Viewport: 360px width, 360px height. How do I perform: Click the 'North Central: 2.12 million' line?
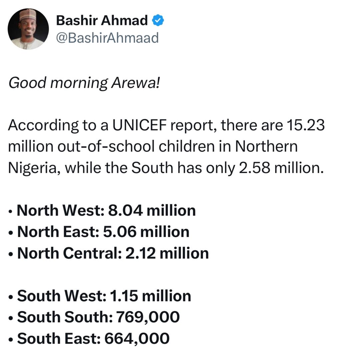coord(113,253)
